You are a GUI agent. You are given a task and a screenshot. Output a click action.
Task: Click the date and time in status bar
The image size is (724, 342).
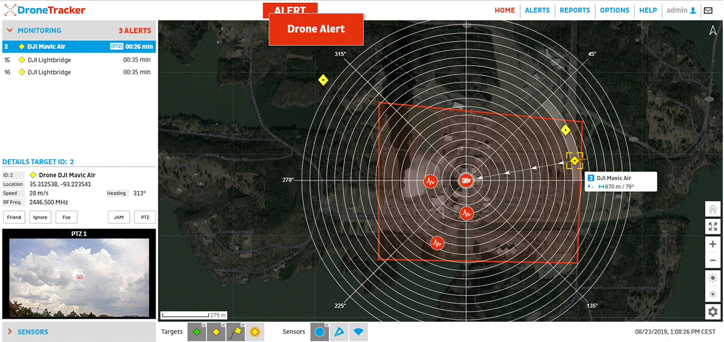[x=675, y=332]
